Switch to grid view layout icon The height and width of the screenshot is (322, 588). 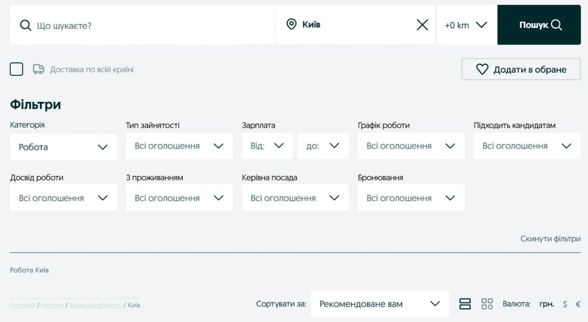pyautogui.click(x=487, y=304)
